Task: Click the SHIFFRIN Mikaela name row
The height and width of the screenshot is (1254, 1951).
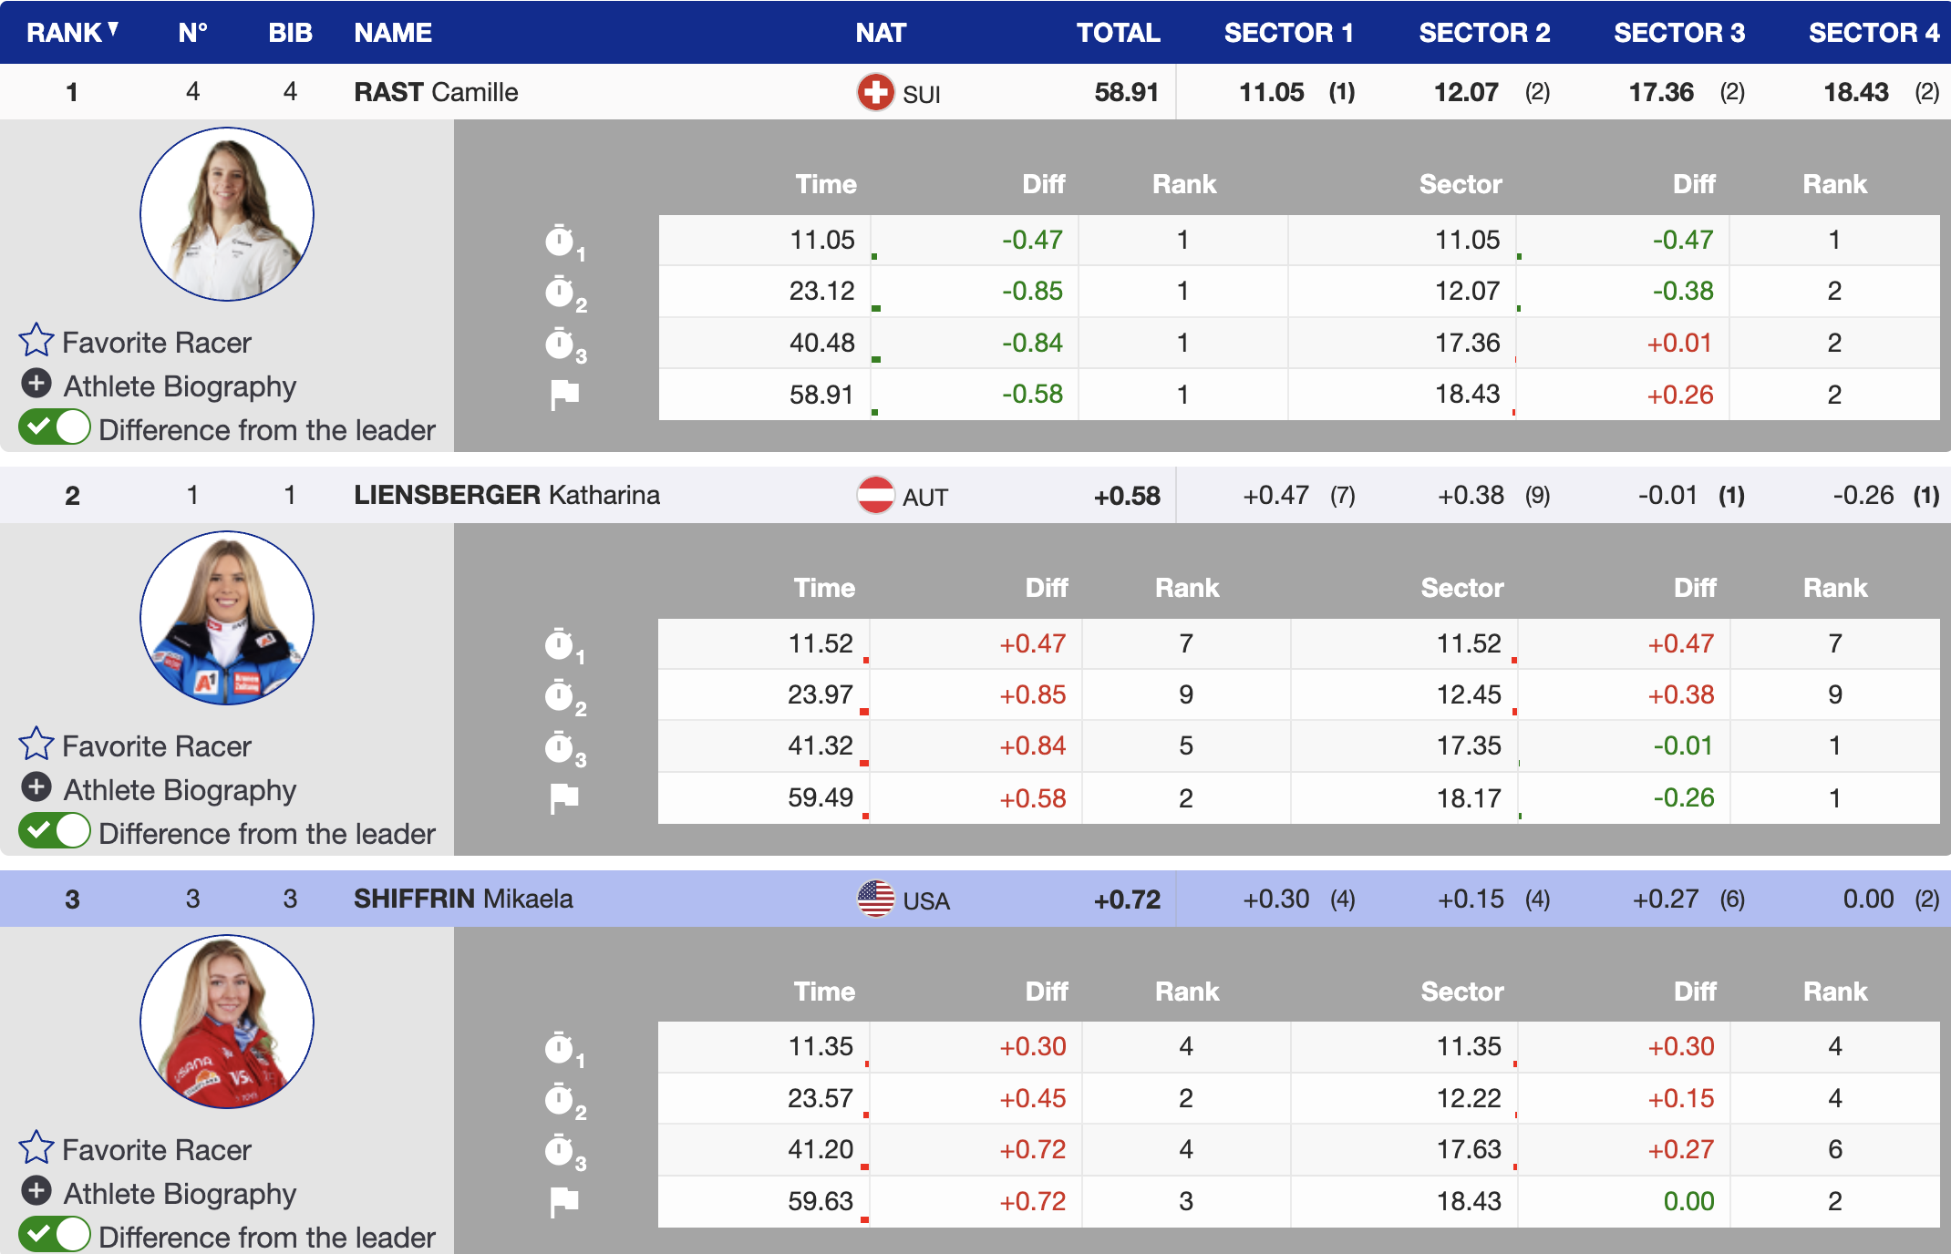Action: point(463,899)
